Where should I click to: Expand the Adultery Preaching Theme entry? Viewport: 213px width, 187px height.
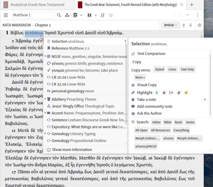tap(45, 99)
